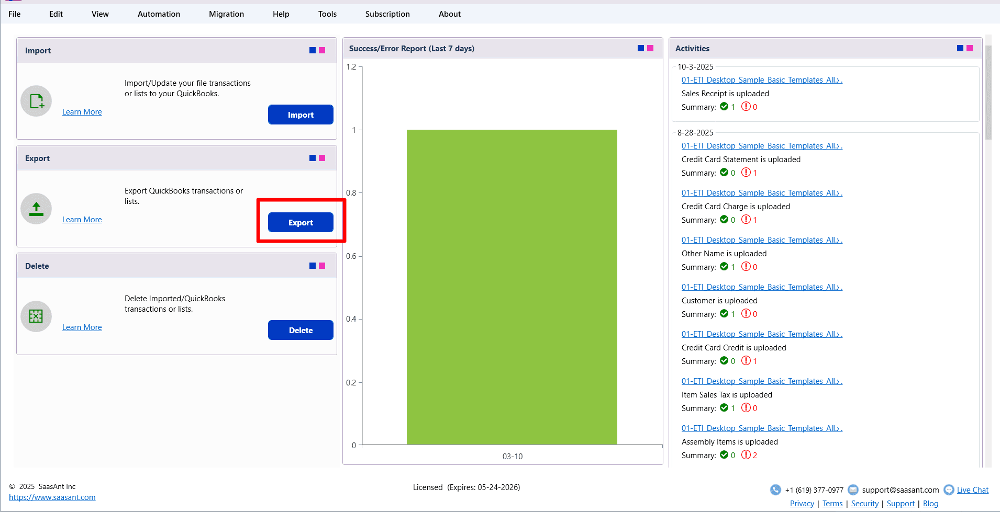Click the blue square on Import panel header
The width and height of the screenshot is (1000, 512).
(x=313, y=50)
